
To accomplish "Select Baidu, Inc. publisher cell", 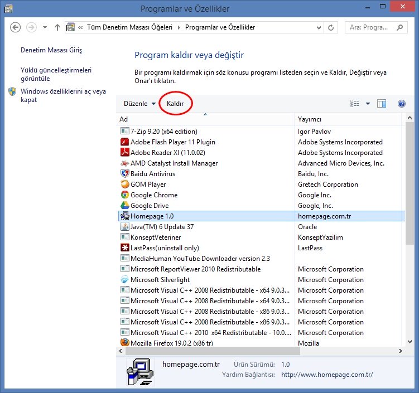I will point(313,174).
